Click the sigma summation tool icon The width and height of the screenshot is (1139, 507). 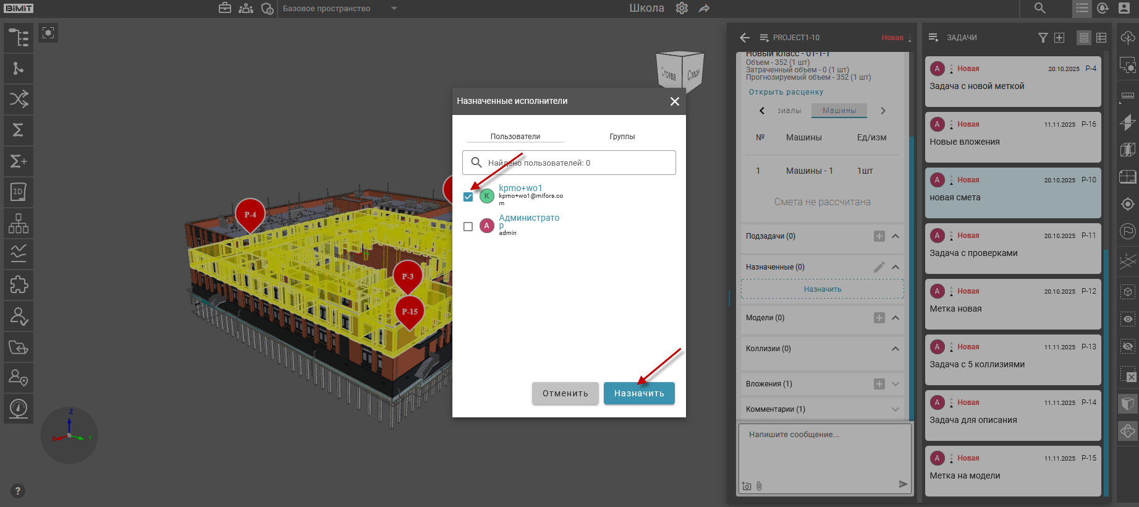[19, 130]
